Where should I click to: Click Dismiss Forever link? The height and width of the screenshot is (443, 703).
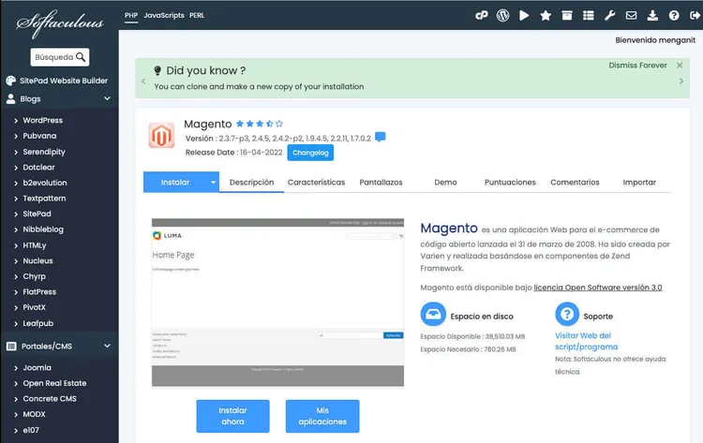[x=637, y=66]
